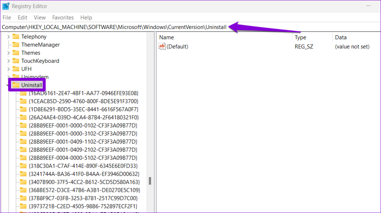
Task: Select key {3241744A-BA36-41F0-B4AA-EF3946D00632}
Action: [84, 174]
